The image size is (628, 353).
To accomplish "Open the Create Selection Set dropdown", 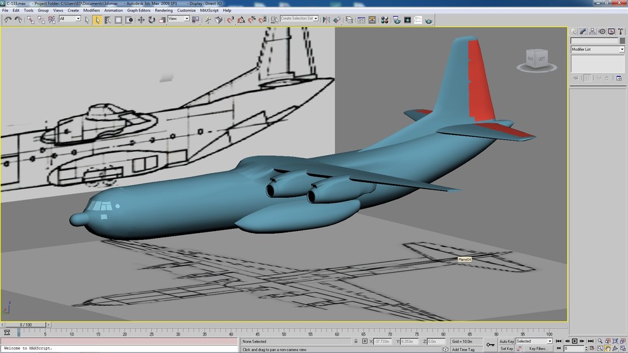I will [299, 18].
